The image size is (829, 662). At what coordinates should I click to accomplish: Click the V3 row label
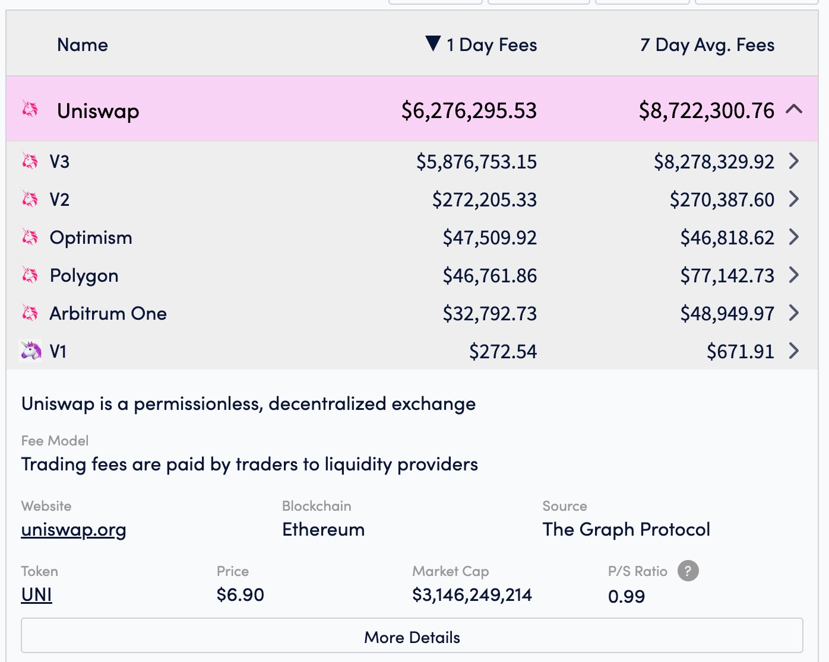pos(59,161)
